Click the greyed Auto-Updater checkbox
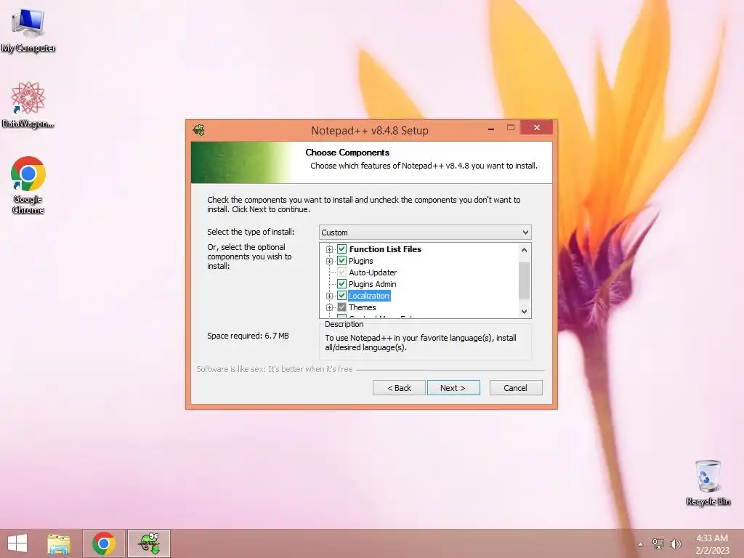Image resolution: width=744 pixels, height=558 pixels. coord(341,272)
